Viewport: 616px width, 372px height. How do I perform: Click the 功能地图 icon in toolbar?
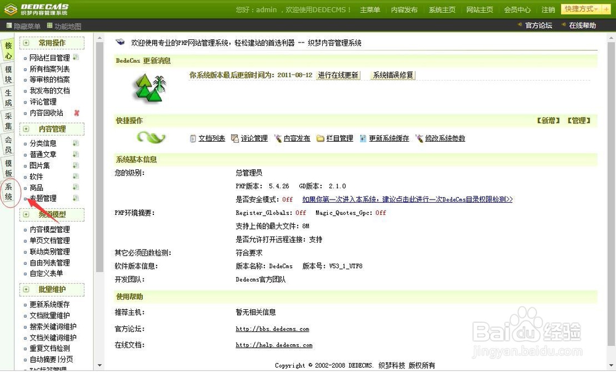pos(49,25)
